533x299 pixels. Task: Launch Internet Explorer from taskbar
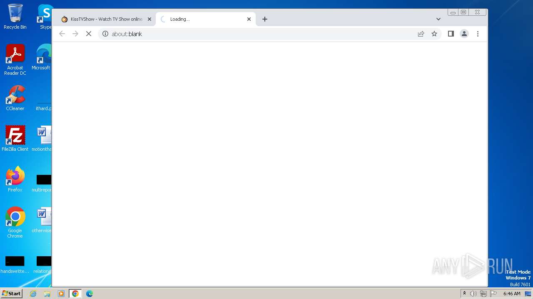33,294
